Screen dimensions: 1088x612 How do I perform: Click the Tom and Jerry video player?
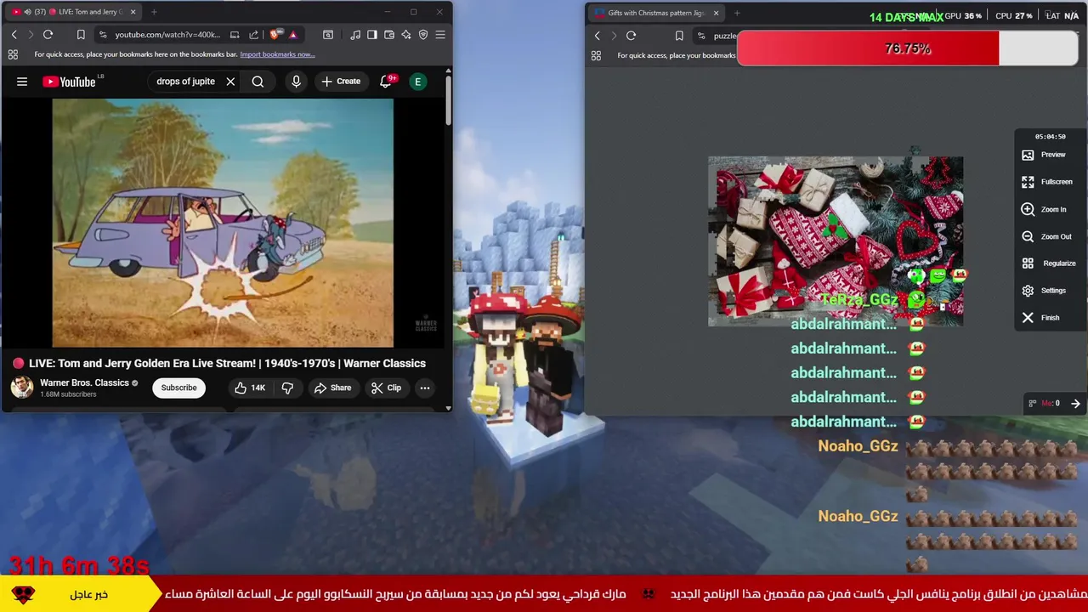click(x=223, y=223)
